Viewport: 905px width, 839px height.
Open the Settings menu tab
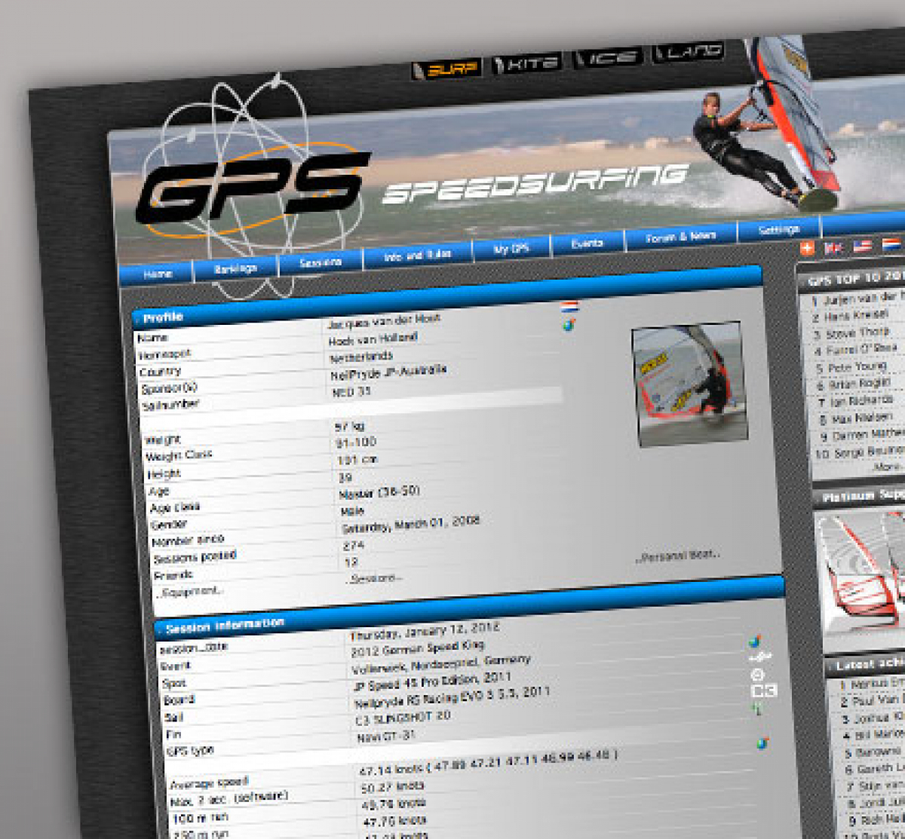coord(778,230)
